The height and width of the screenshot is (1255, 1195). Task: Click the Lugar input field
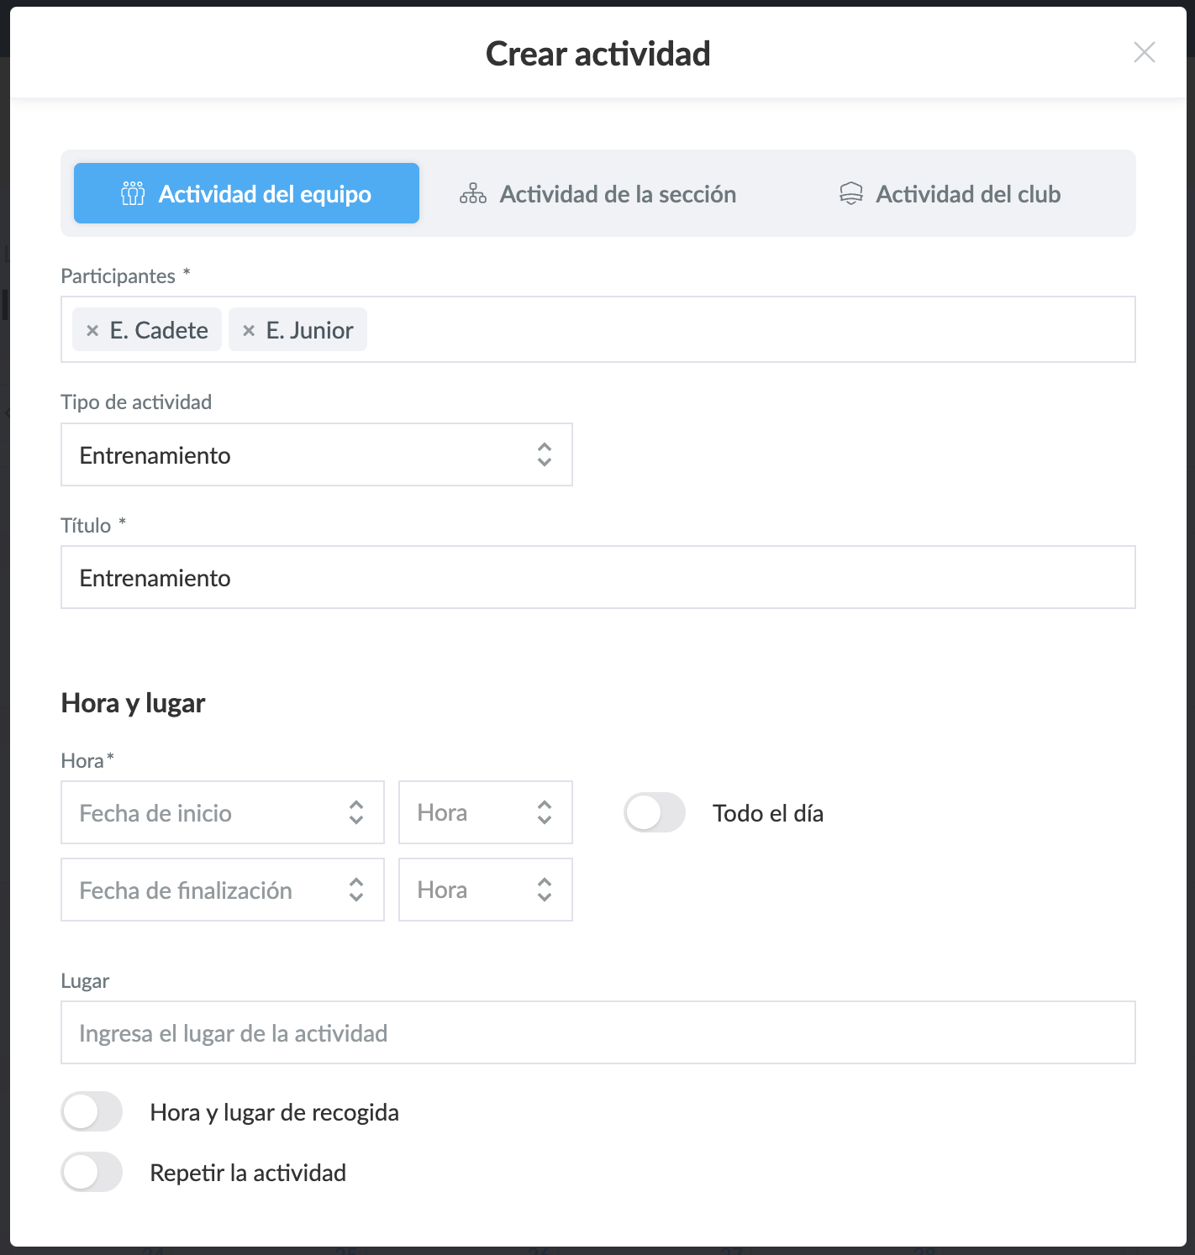597,1032
